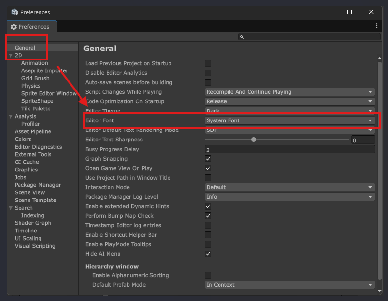Open Grid Brush preferences
The width and height of the screenshot is (388, 301).
pos(35,78)
